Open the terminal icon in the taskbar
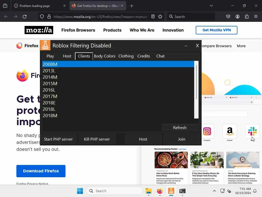 [x=182, y=191]
